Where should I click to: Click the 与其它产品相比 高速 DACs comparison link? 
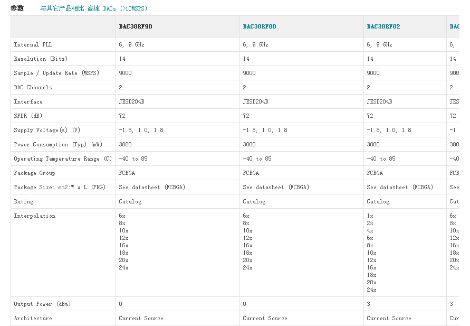pyautogui.click(x=94, y=8)
